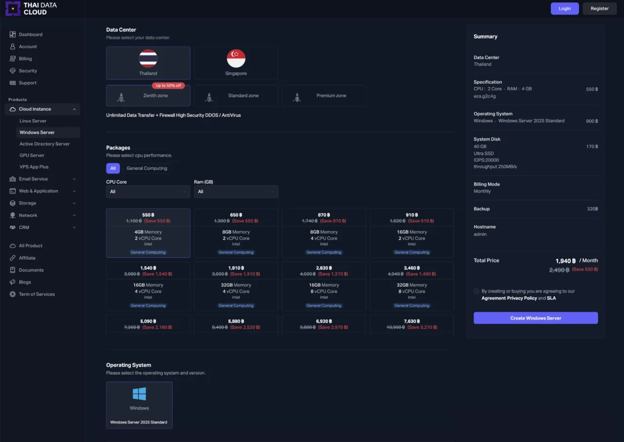The image size is (624, 442).
Task: Expand the Storage menu chevron
Action: pos(74,203)
